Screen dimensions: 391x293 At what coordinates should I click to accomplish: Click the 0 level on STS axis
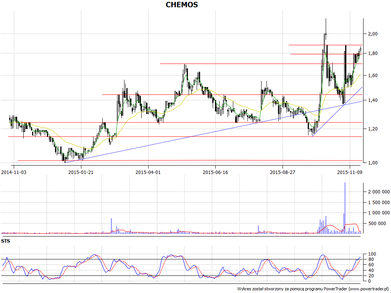[370, 281]
